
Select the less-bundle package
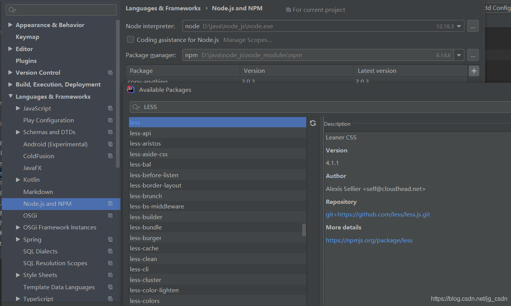[218, 227]
